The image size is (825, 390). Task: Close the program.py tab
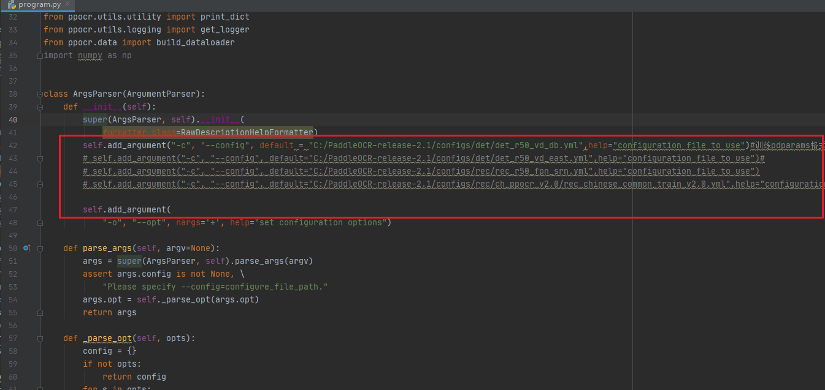click(67, 4)
